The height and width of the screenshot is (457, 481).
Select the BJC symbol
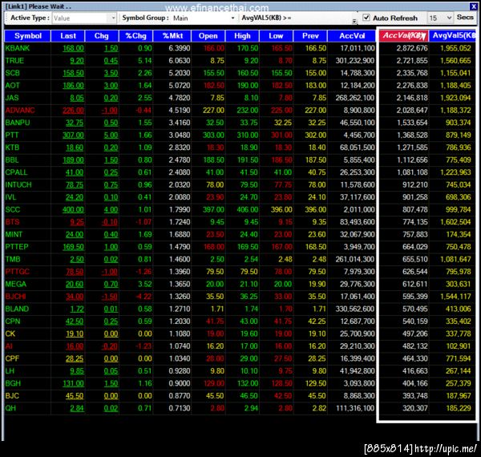click(x=12, y=396)
